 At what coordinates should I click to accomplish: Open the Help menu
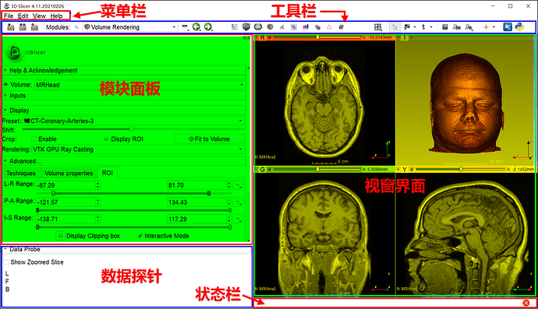click(56, 16)
